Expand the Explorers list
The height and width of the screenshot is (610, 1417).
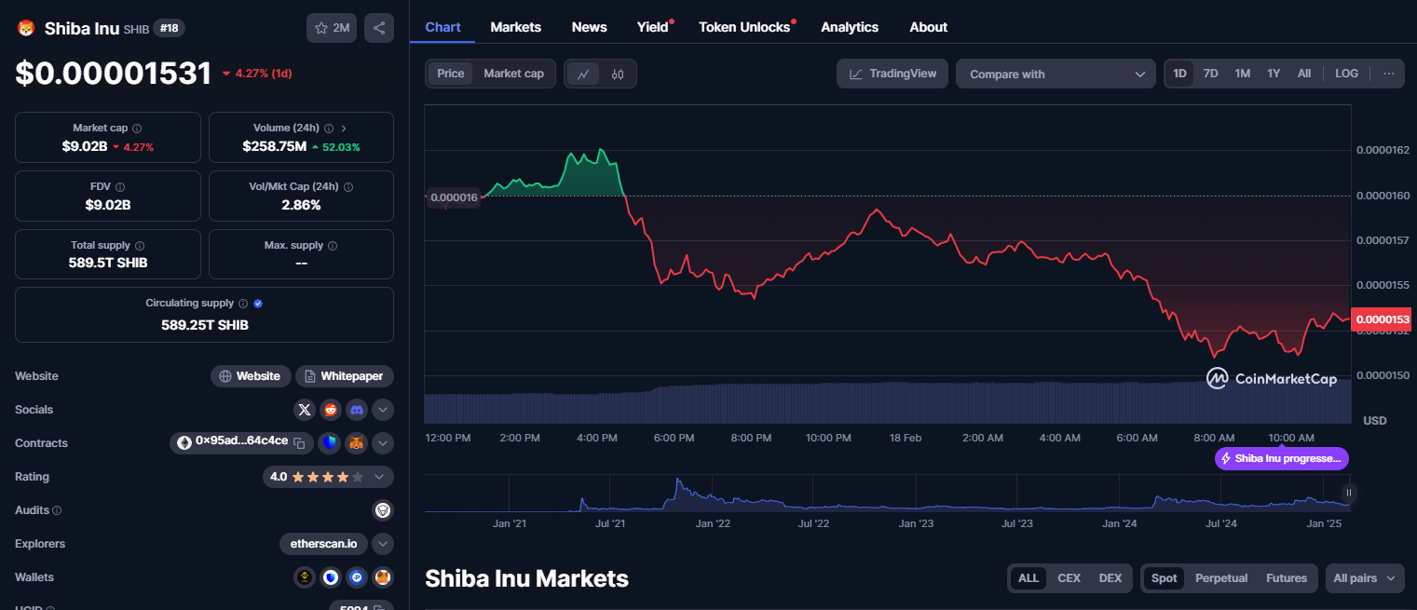tap(383, 544)
